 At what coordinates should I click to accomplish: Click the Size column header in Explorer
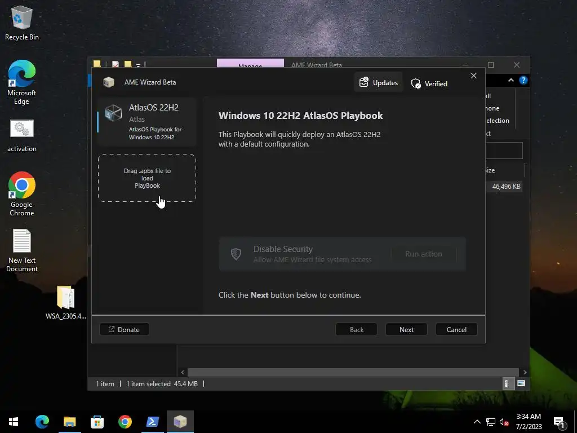tap(490, 170)
